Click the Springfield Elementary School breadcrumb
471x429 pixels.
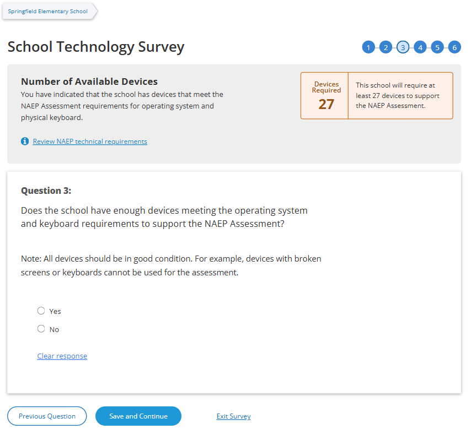coord(48,11)
